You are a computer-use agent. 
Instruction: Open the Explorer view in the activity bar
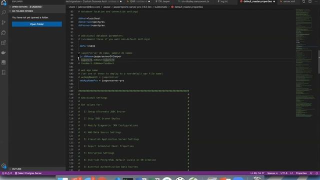coord(3,2)
